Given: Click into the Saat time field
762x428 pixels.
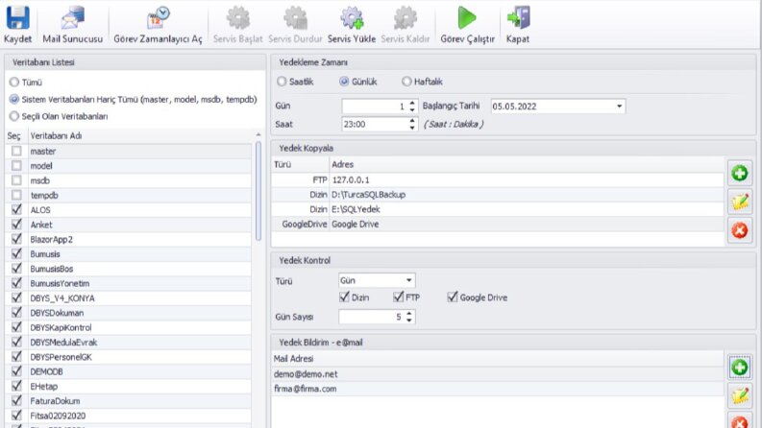Looking at the screenshot, I should pyautogui.click(x=375, y=124).
